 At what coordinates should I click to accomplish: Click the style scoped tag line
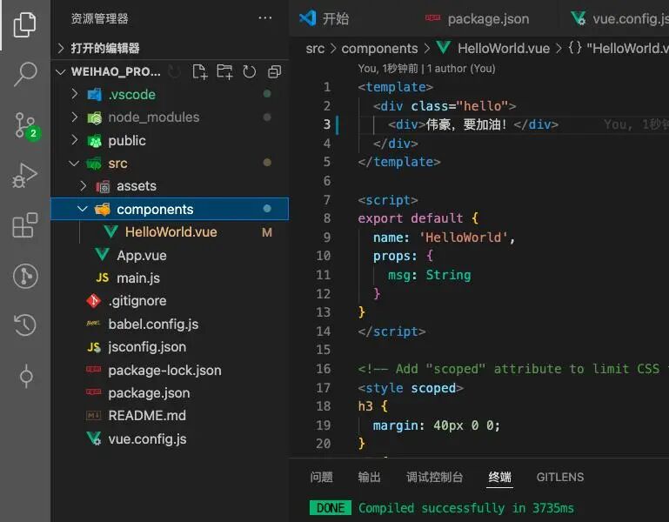(x=411, y=387)
